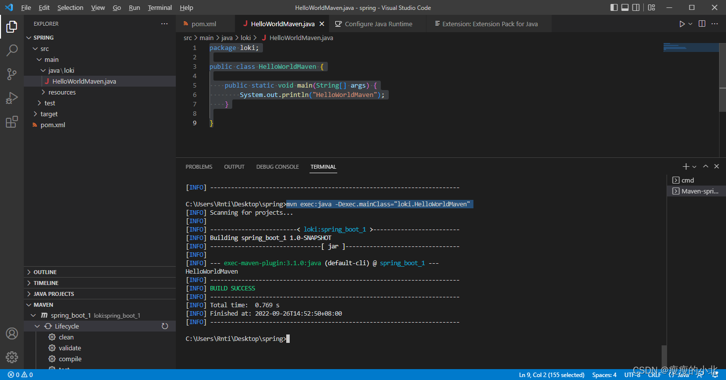Open editor more actions ellipsis
This screenshot has height=380, width=726.
715,24
